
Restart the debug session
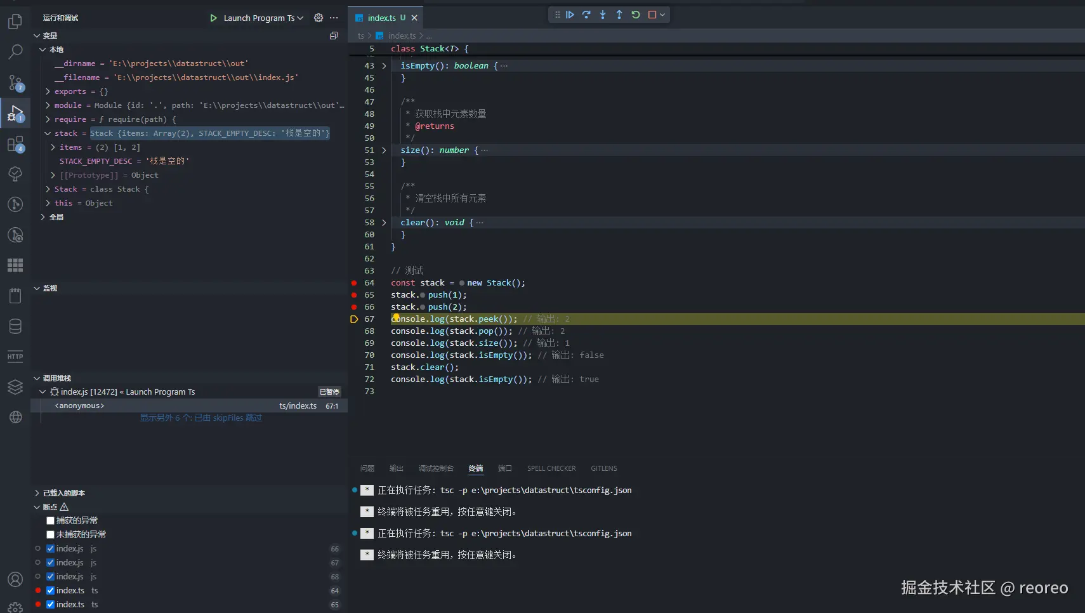coord(636,15)
